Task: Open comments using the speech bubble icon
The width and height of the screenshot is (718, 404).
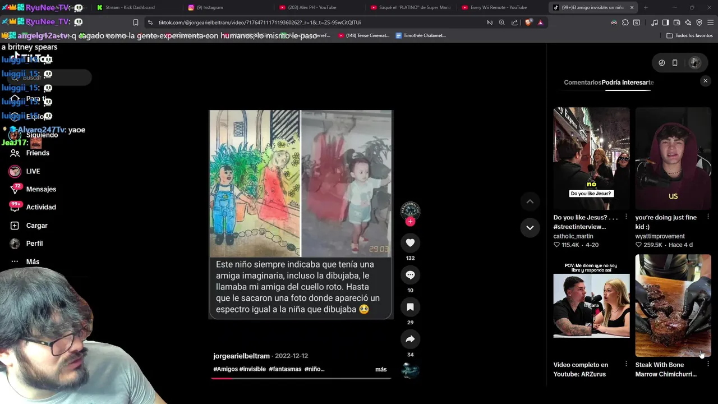Action: coord(410,275)
